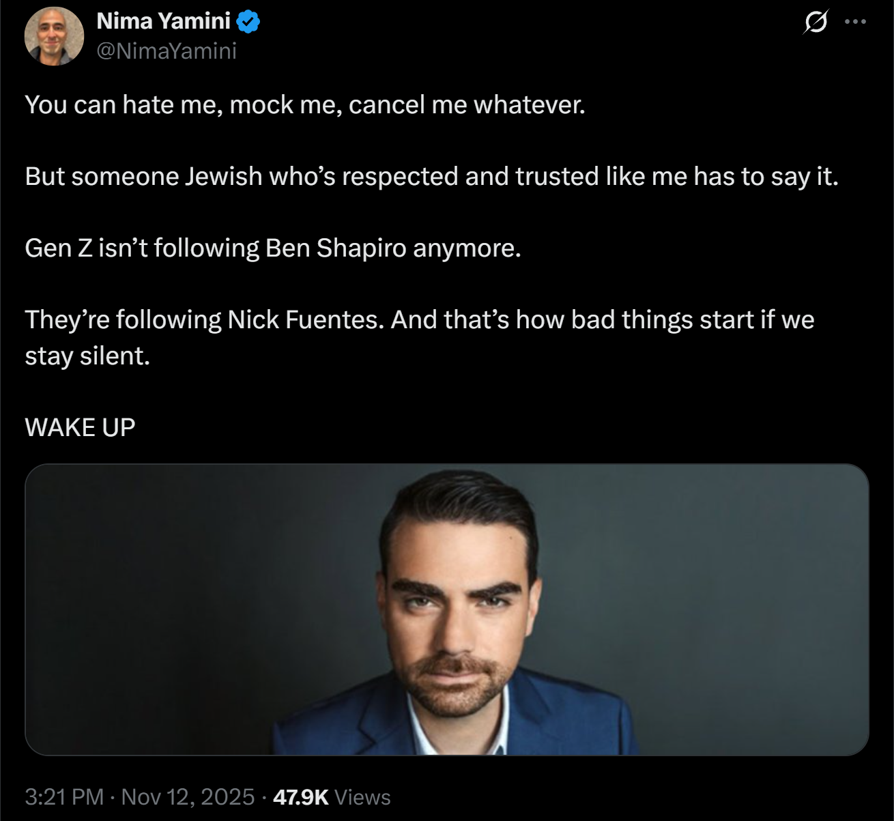Click the "WAKE UP" text
The image size is (894, 821).
(x=80, y=427)
